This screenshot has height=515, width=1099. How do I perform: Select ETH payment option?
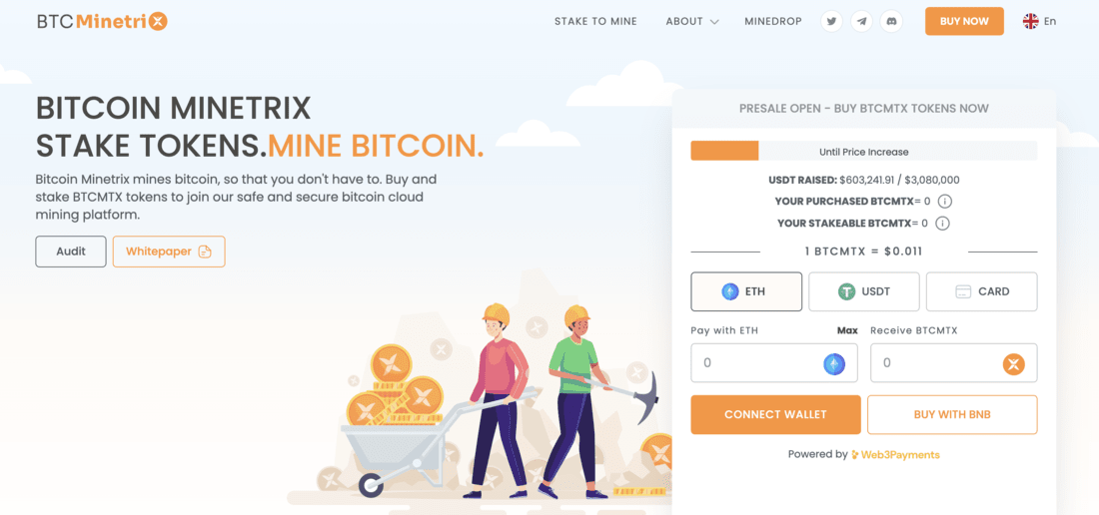(746, 291)
